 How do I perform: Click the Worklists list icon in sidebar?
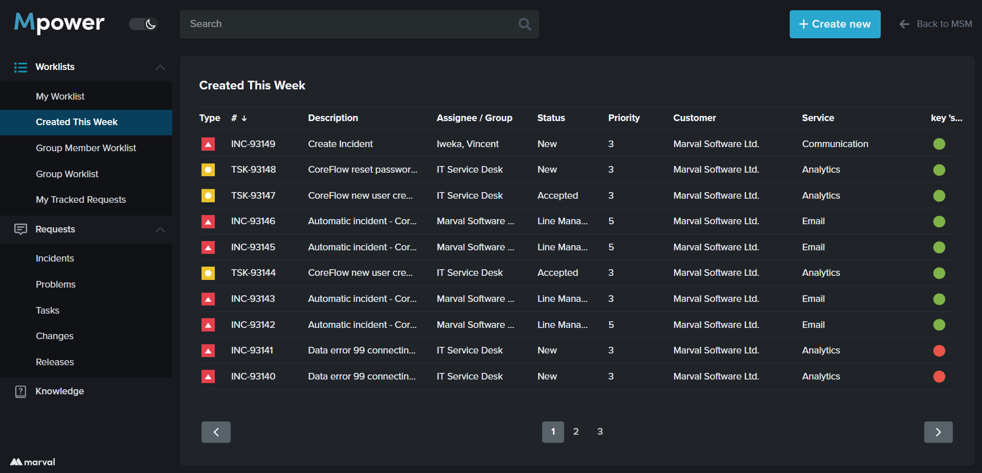coord(20,67)
